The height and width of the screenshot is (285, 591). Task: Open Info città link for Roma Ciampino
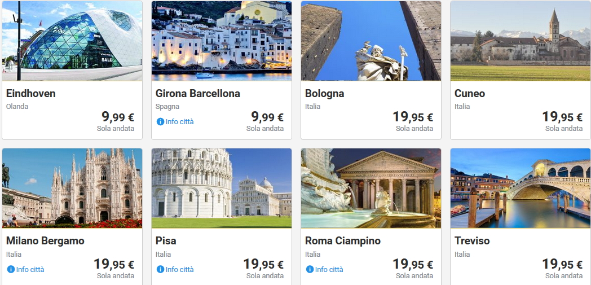point(329,269)
